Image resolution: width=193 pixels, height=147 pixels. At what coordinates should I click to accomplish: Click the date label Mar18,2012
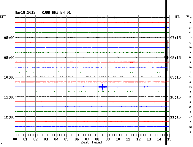[x=25, y=12]
